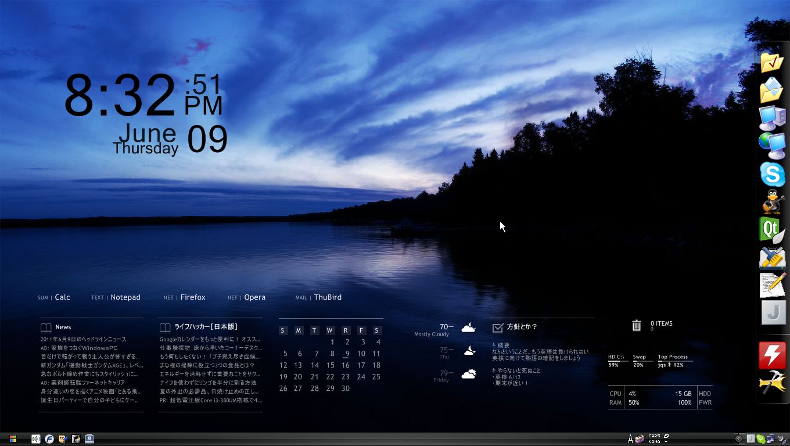This screenshot has width=790, height=446.
Task: Click the June 09 Thursday date display
Action: [x=170, y=140]
